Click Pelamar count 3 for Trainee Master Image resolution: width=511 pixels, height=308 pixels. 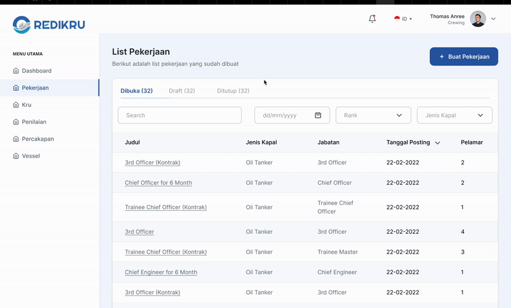click(462, 252)
